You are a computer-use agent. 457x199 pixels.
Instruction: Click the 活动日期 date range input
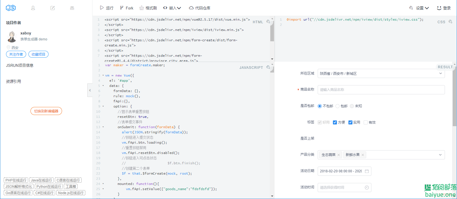click(x=344, y=171)
